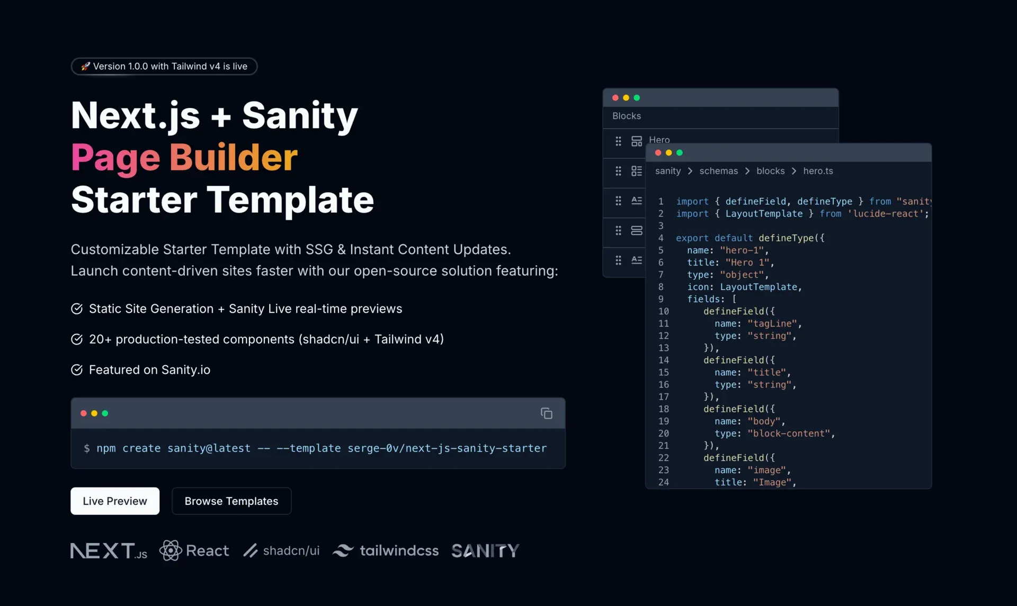Click the Page Builder gradient heading
Viewport: 1017px width, 606px height.
tap(184, 158)
